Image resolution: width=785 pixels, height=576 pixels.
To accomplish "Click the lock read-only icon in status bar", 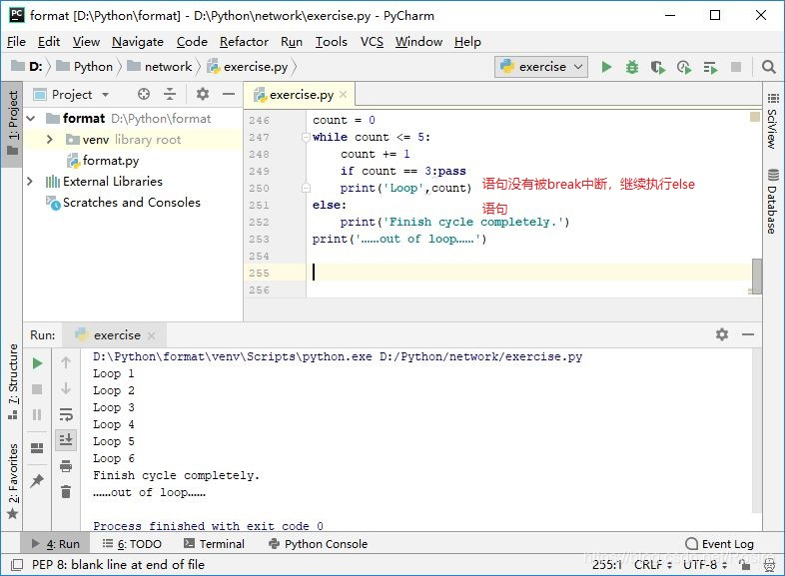I will pyautogui.click(x=745, y=565).
